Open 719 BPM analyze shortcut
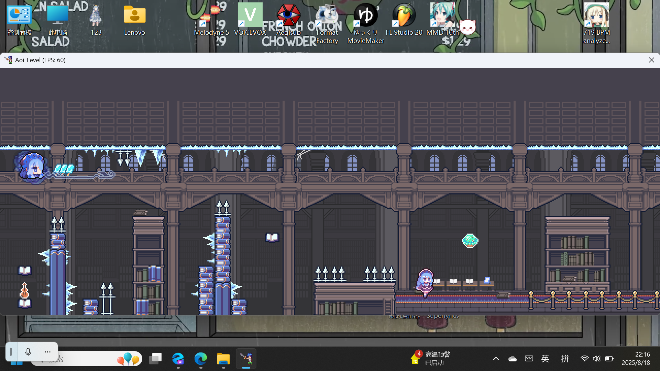This screenshot has height=371, width=660. (x=596, y=23)
